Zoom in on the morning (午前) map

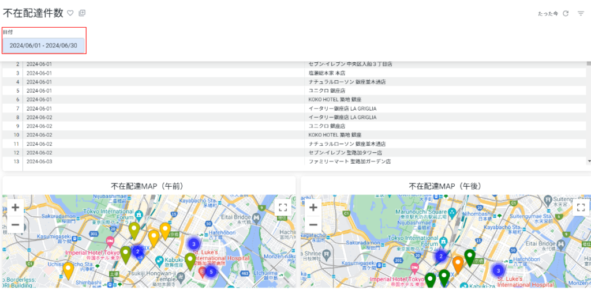[x=16, y=208]
